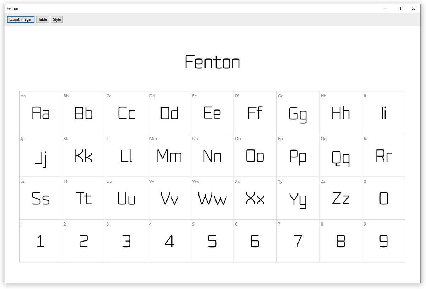Viewport: 426px width, 289px height.
Task: Open the Table view
Action: pos(42,19)
